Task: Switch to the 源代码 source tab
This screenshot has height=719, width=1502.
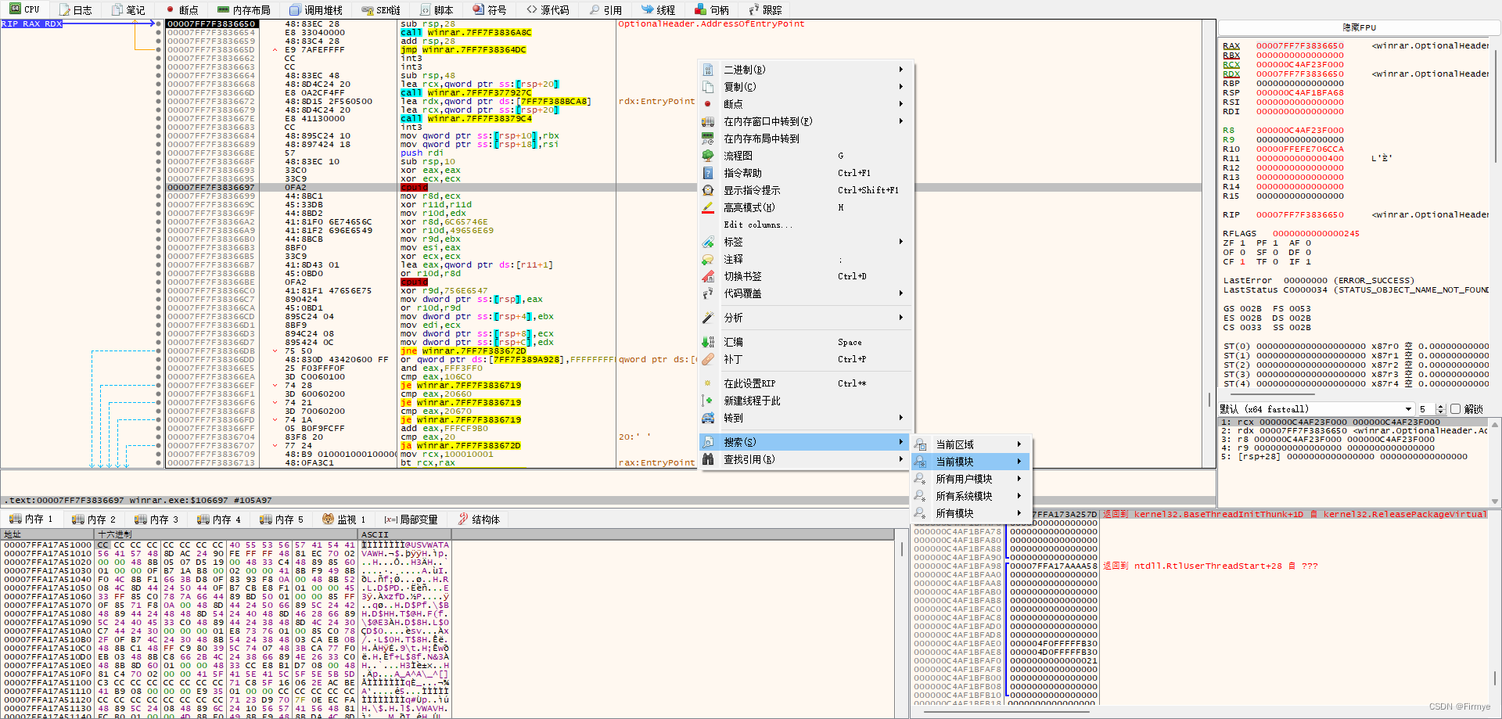Action: (548, 10)
